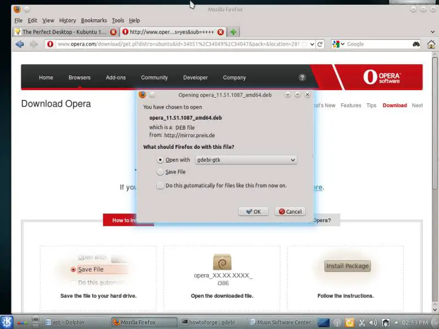Screen dimensions: 439x329
Task: Open the Browsers navigation link
Action: [x=80, y=77]
